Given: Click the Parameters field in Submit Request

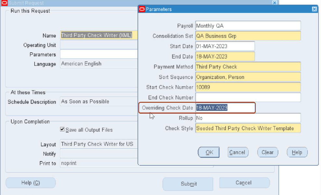Looking at the screenshot, I should 99,55.
